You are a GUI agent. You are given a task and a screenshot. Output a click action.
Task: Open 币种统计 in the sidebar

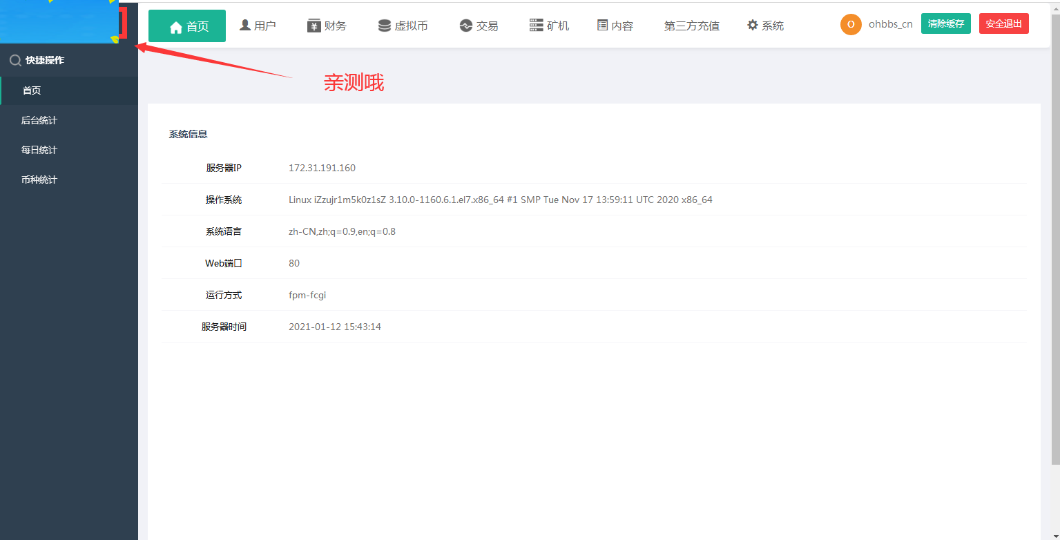click(x=39, y=180)
